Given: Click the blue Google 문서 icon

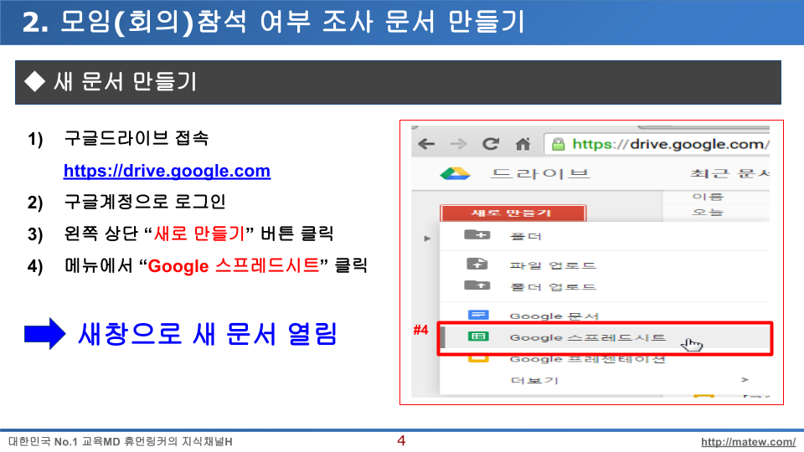Looking at the screenshot, I should [478, 315].
